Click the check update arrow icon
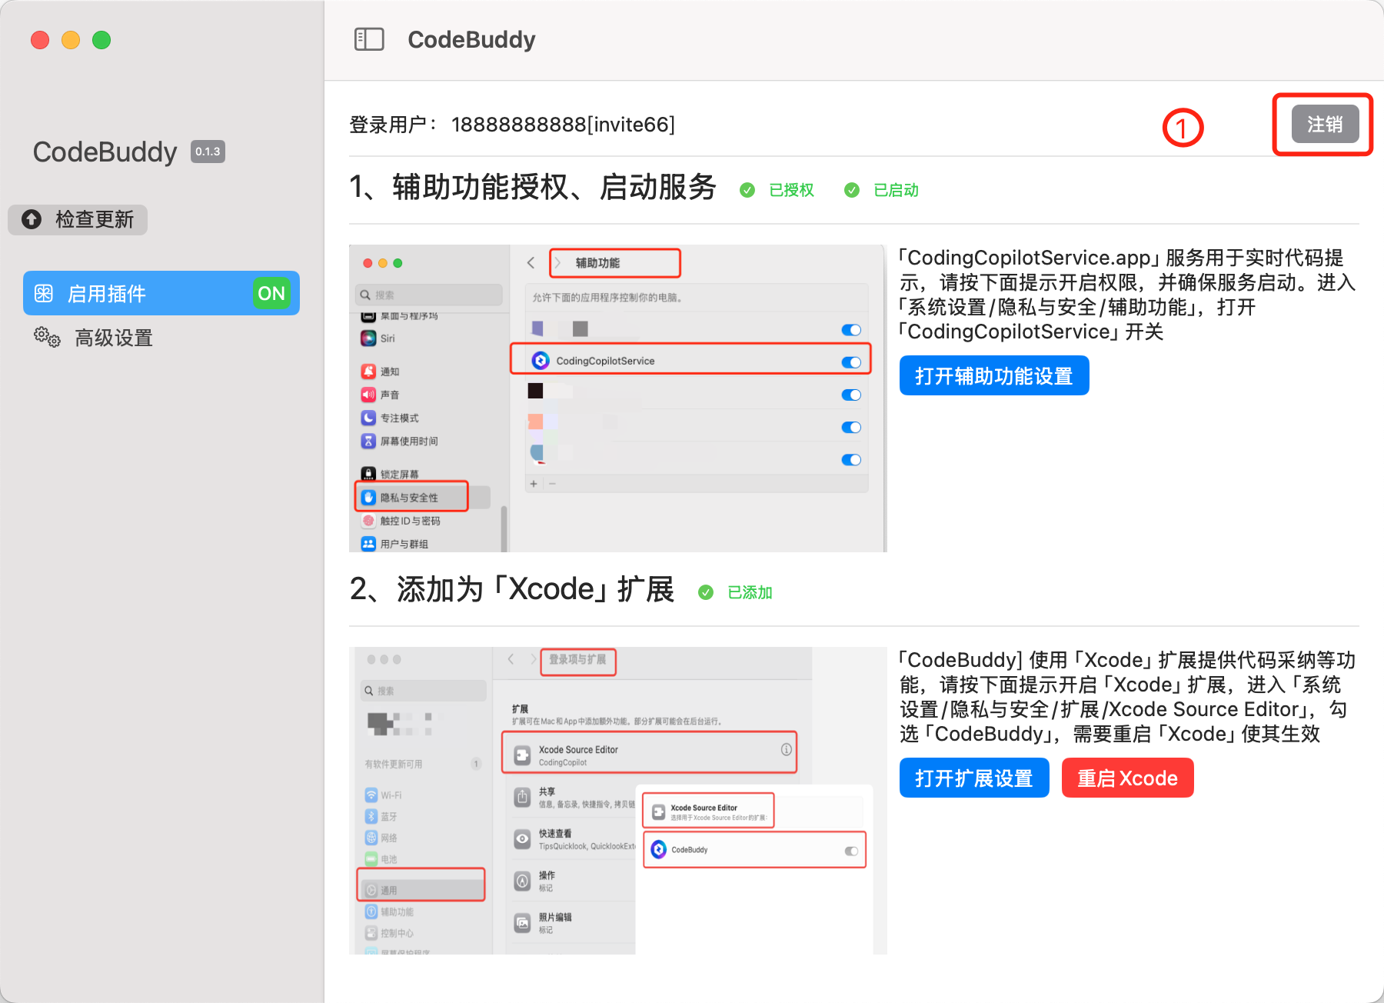Viewport: 1384px width, 1003px height. (x=32, y=220)
